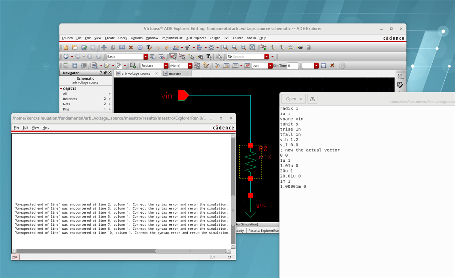Open File menu in the log window

pyautogui.click(x=16, y=127)
